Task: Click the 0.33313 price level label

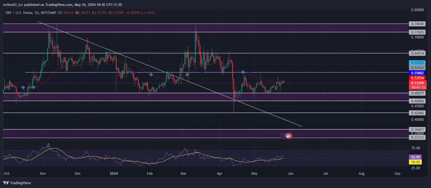Action: pos(417,137)
